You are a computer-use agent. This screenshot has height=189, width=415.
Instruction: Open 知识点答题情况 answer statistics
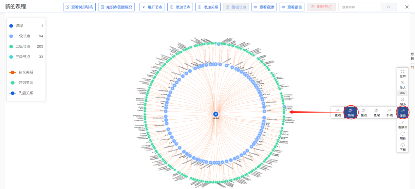coord(116,7)
